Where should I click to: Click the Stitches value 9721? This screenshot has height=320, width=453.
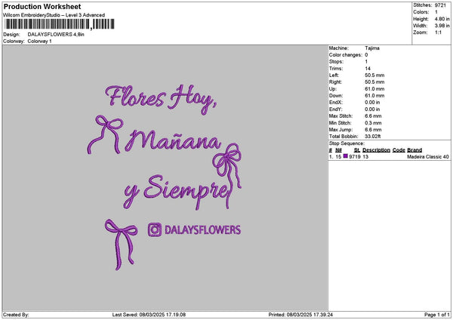[440, 5]
